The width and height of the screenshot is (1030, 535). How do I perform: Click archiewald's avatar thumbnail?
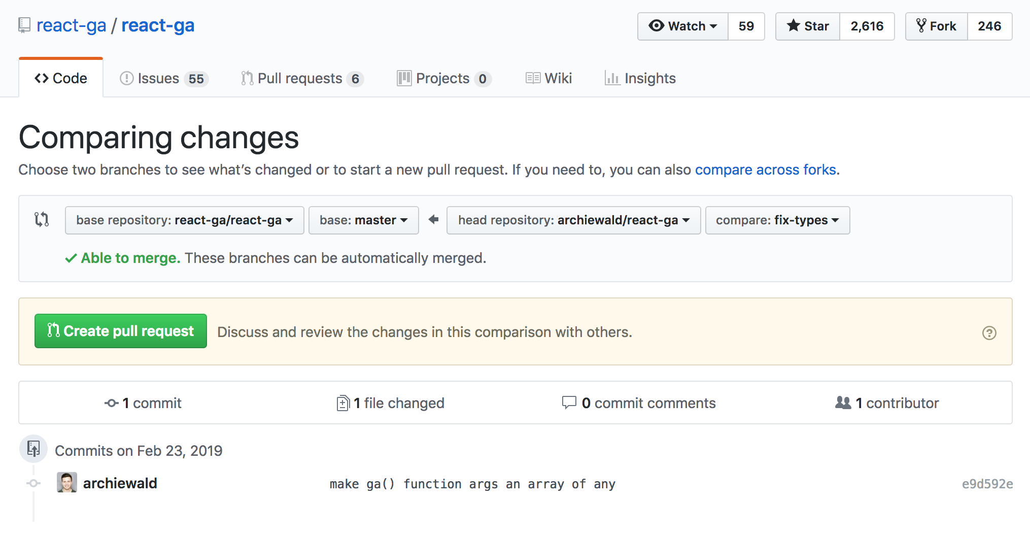tap(67, 482)
